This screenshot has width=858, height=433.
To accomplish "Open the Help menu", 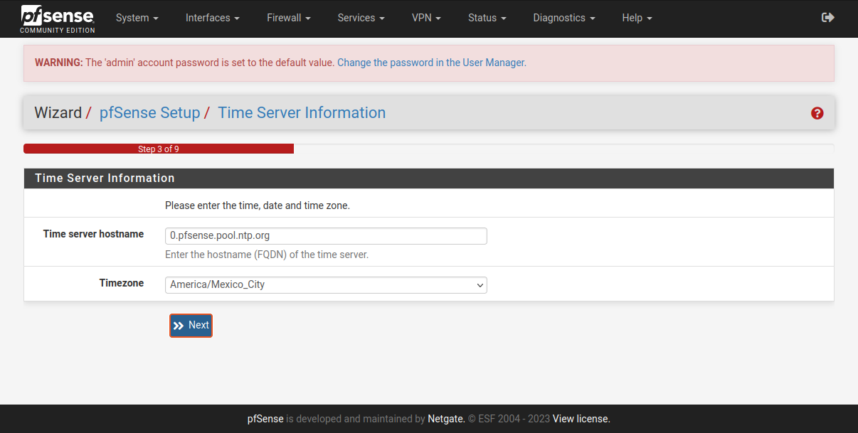I will click(636, 18).
